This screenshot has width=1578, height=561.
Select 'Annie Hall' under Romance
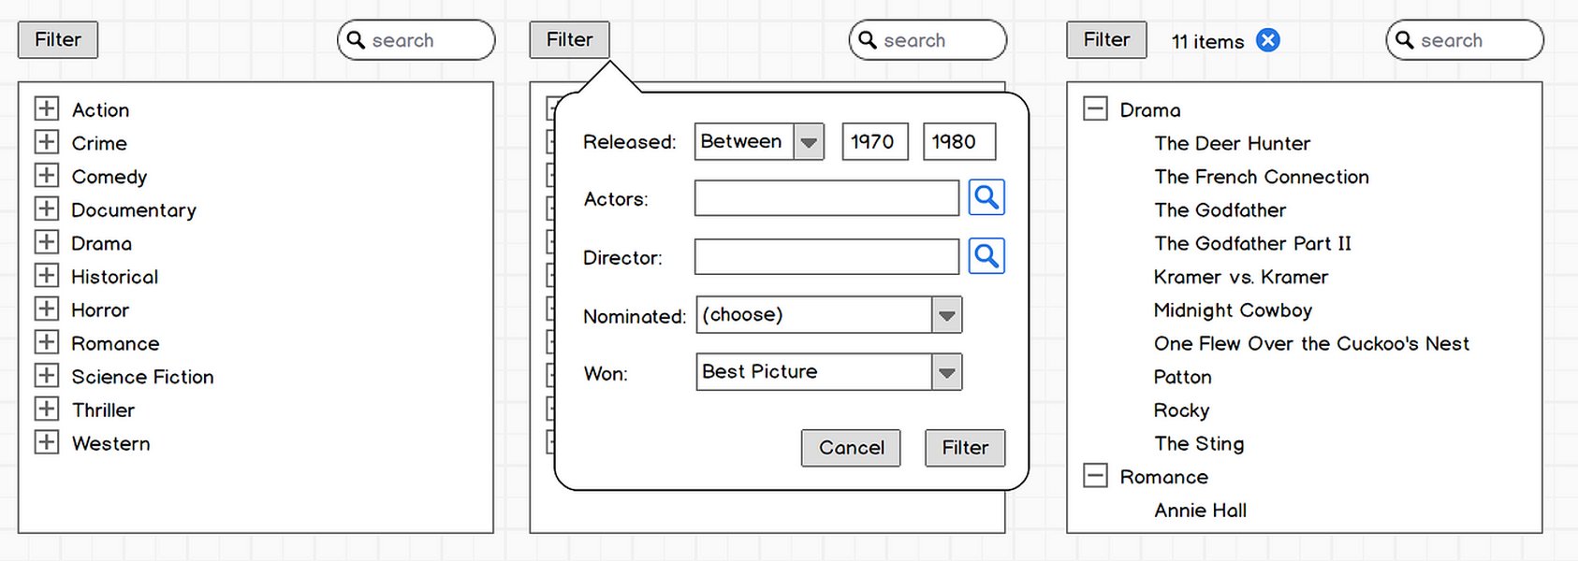coord(1200,511)
